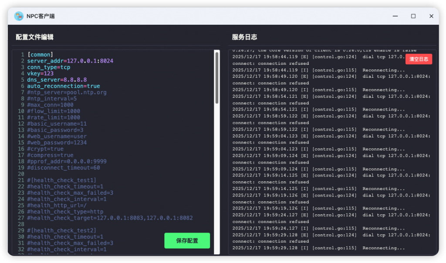Click the auto_reconnection=true line
The image size is (446, 263).
pos(63,86)
